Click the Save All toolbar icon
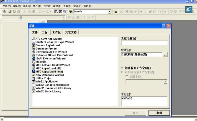Viewport: 197px width, 121px height. coord(19,12)
